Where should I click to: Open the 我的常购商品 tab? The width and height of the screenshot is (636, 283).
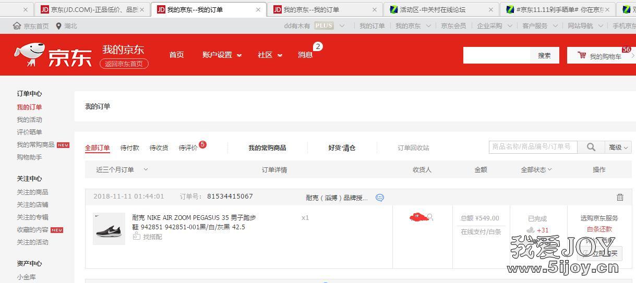(267, 147)
